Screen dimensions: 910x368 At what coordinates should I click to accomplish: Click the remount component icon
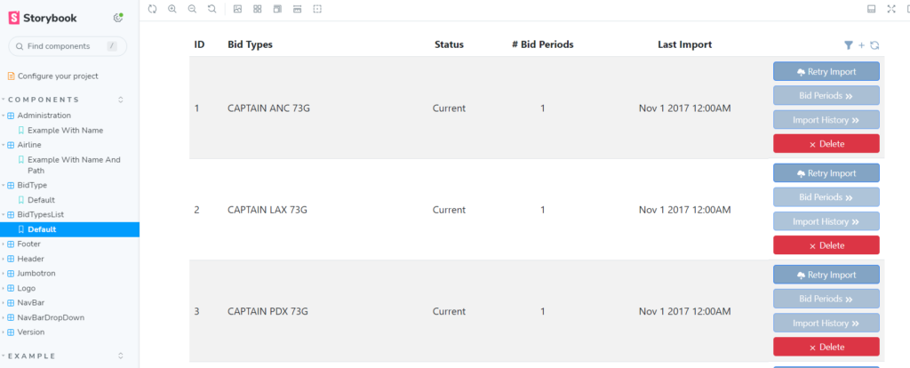coord(153,9)
